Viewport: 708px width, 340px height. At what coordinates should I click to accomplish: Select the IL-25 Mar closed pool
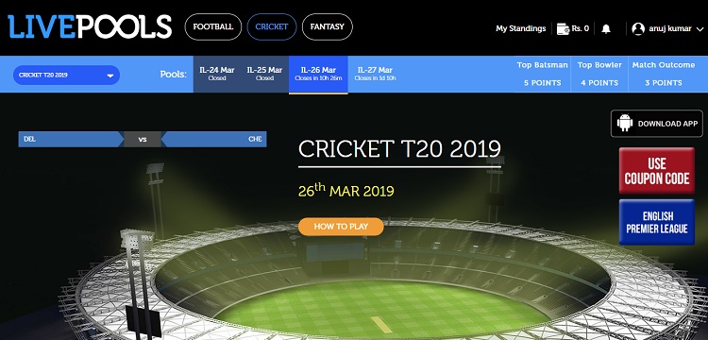coord(264,74)
